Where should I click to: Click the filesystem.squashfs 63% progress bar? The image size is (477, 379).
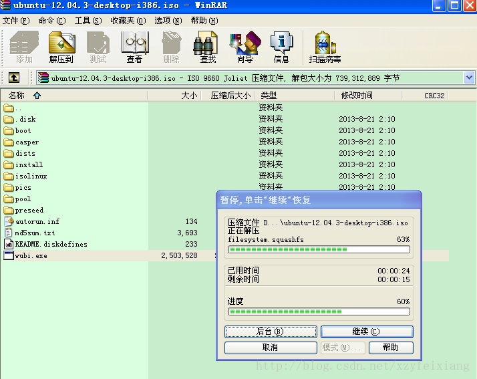coord(319,249)
